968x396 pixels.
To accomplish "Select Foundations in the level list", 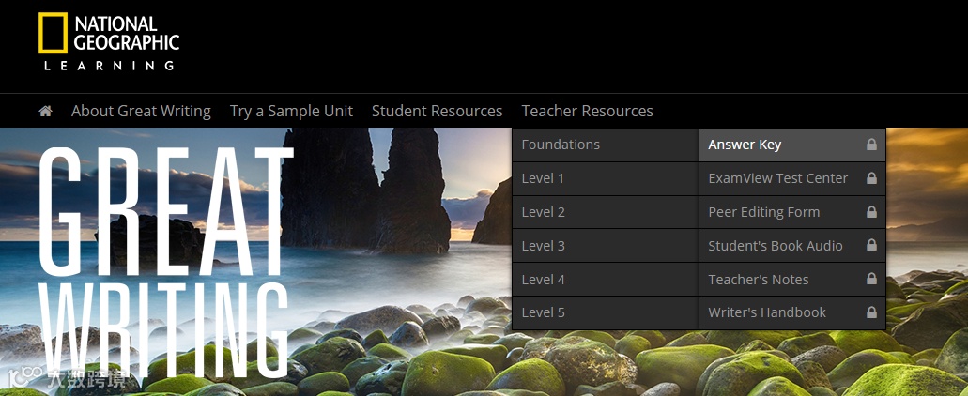I will pyautogui.click(x=606, y=145).
